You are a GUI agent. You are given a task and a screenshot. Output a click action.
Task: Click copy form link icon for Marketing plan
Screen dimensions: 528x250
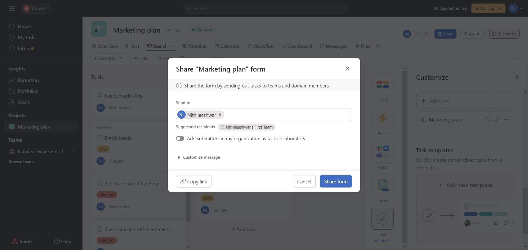[x=497, y=120]
